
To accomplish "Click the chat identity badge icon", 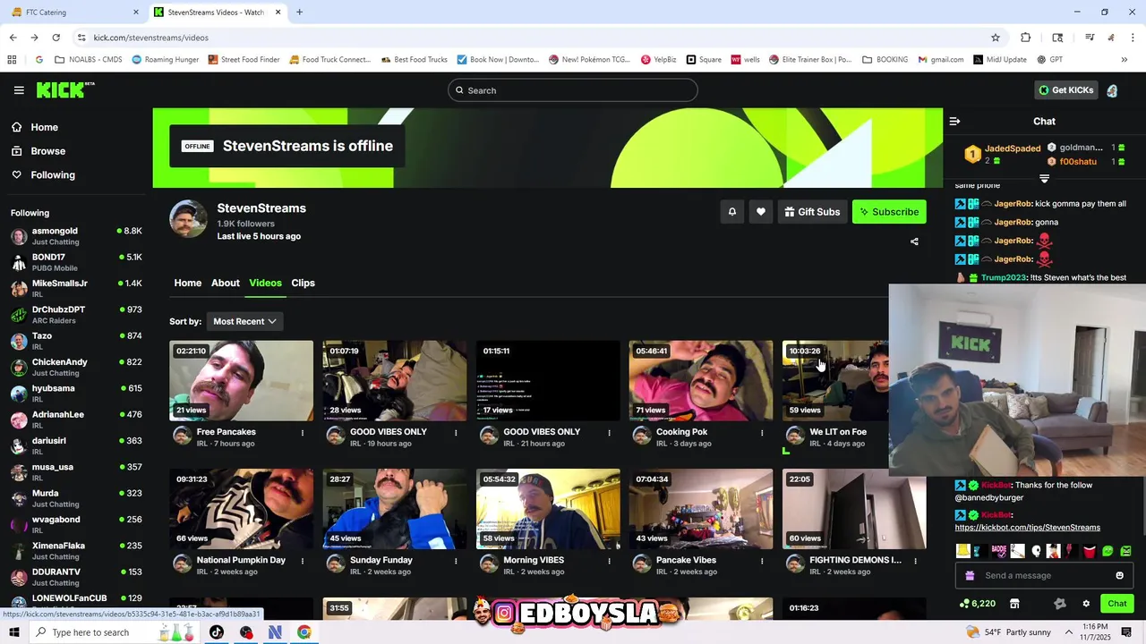I will pyautogui.click(x=1060, y=604).
